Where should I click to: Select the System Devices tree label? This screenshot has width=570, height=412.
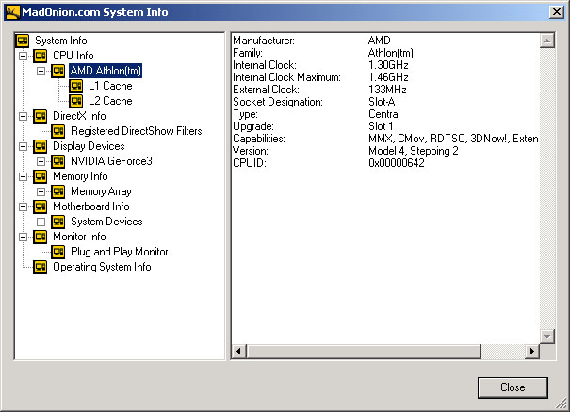point(106,222)
